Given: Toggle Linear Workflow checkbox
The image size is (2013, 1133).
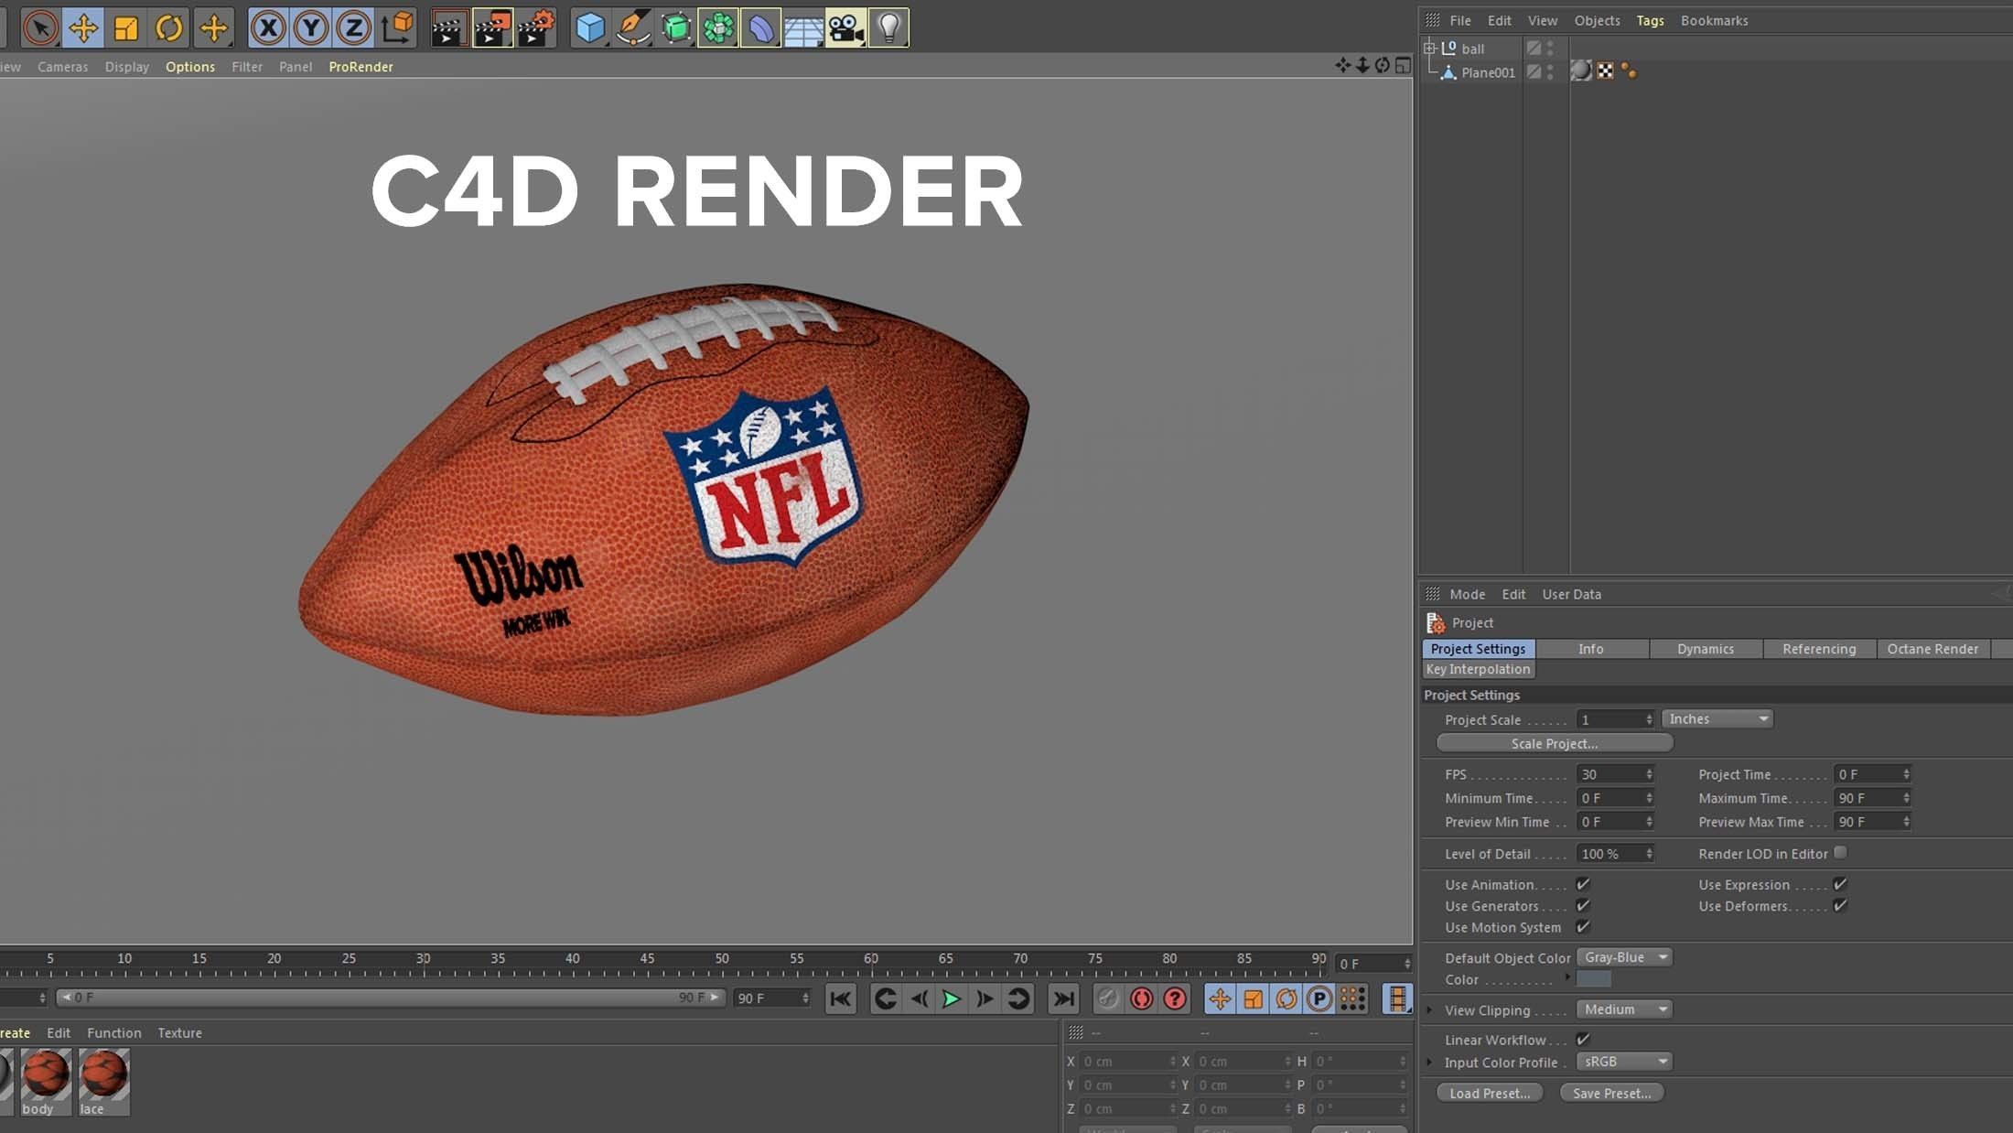Looking at the screenshot, I should coord(1583,1039).
